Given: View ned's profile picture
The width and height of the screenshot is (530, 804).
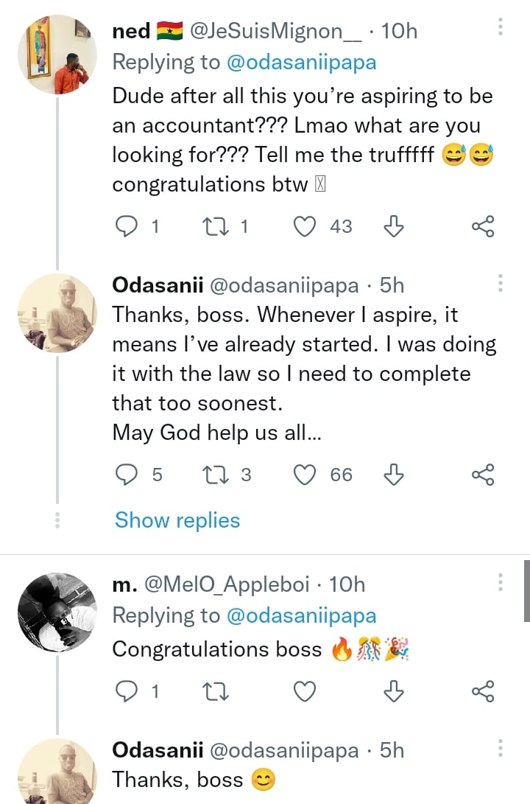Looking at the screenshot, I should [x=57, y=55].
